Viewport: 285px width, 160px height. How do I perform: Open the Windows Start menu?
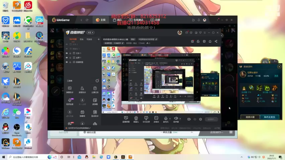pos(4,157)
